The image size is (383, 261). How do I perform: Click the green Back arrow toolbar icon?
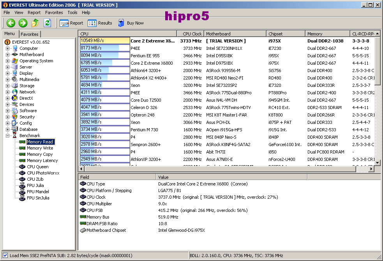pyautogui.click(x=11, y=23)
